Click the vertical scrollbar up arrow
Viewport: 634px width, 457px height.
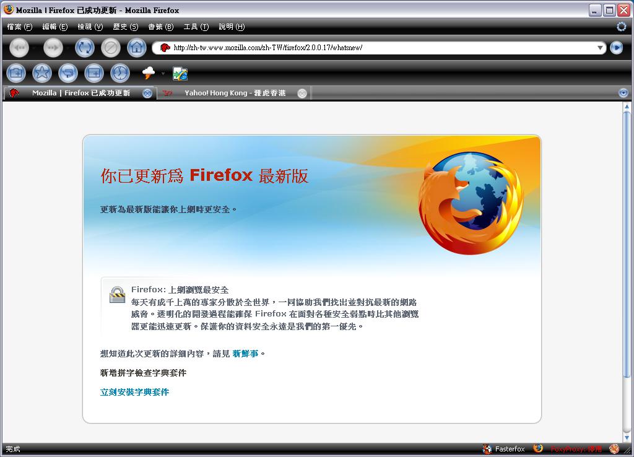coord(627,107)
